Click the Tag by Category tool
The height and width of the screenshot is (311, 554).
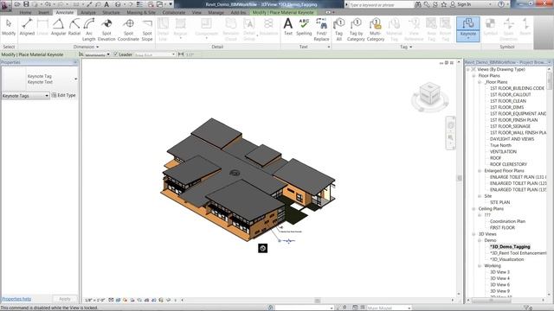tap(356, 30)
